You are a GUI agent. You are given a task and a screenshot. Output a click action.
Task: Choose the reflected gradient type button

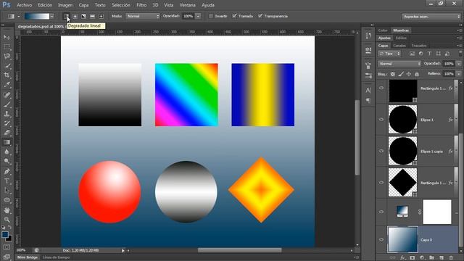coord(92,16)
